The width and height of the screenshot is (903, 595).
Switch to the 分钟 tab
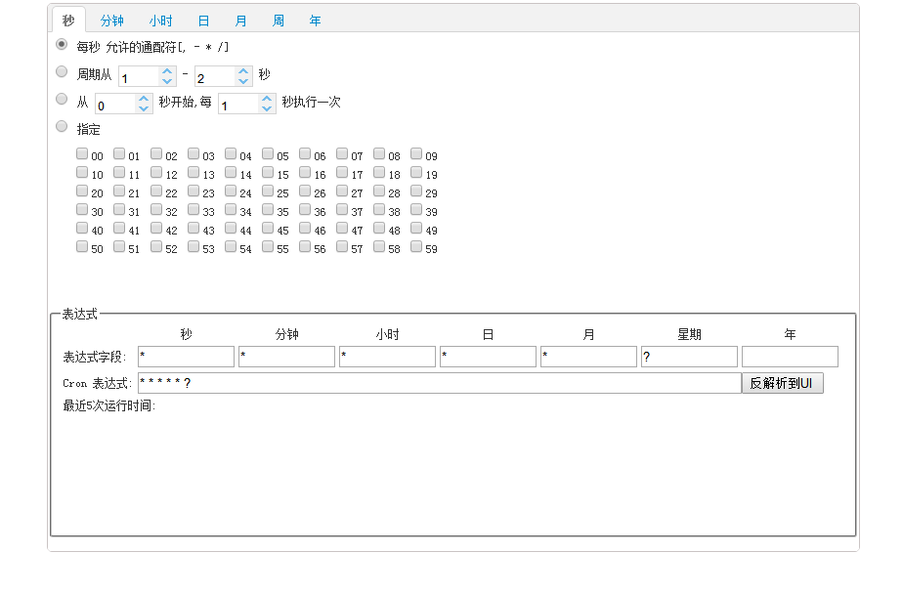point(111,21)
